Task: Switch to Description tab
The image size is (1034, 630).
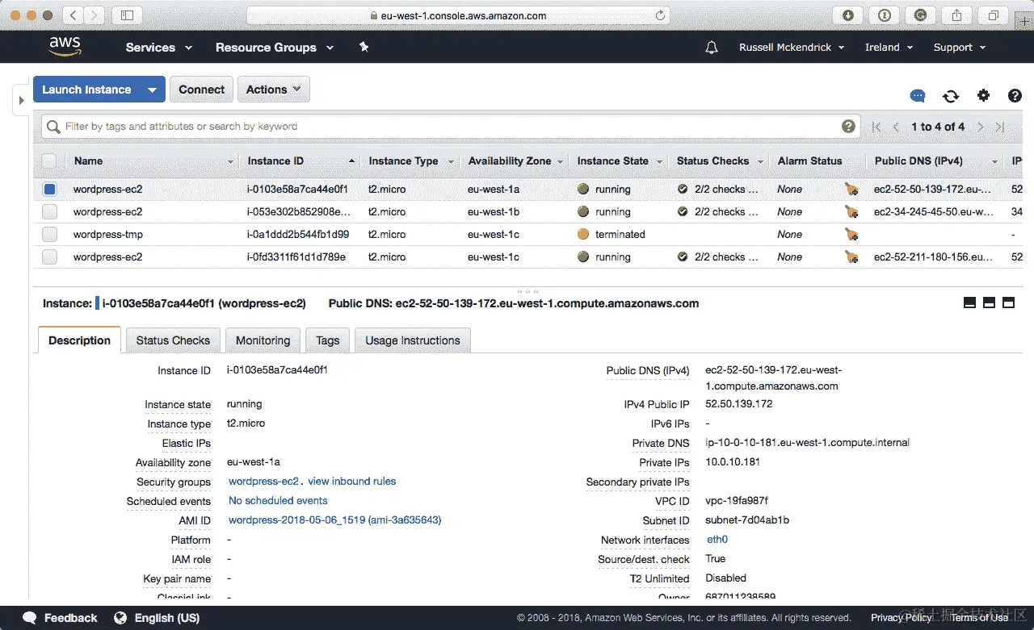Action: coord(79,340)
